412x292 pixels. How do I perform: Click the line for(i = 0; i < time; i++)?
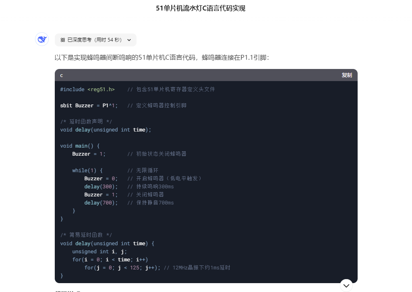click(110, 260)
